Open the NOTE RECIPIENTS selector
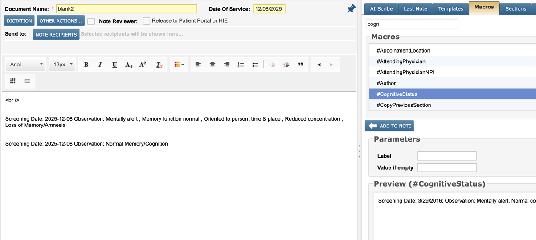Viewport: 536px width, 240px height. 56,34
